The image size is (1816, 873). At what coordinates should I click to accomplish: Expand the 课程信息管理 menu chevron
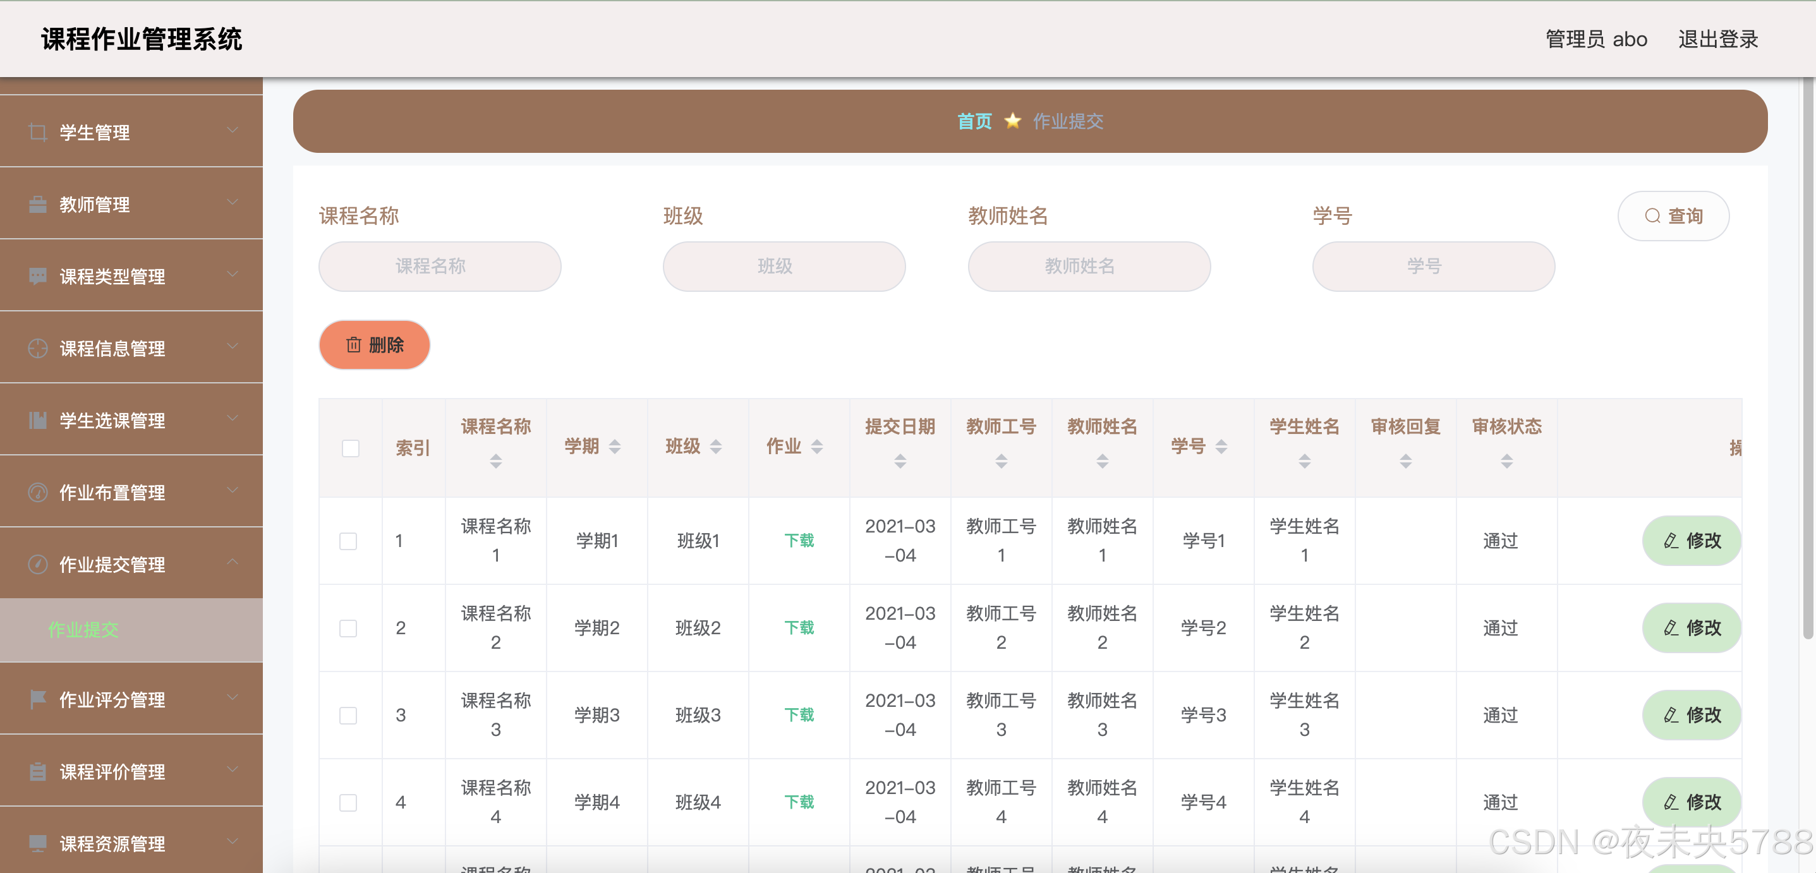point(233,347)
